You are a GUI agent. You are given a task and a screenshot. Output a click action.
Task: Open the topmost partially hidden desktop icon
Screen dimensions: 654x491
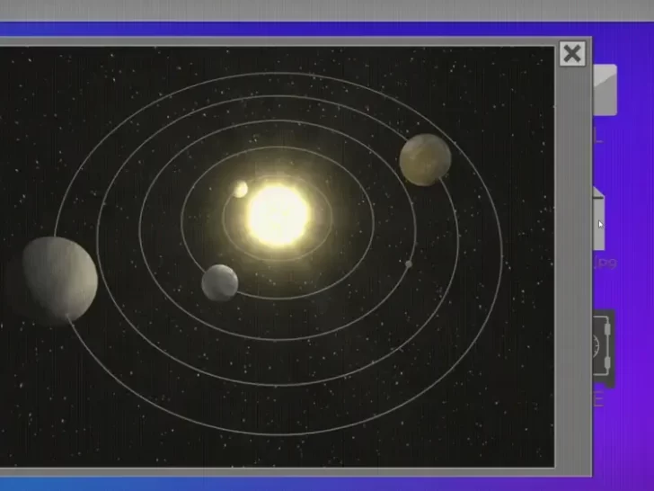click(x=605, y=90)
